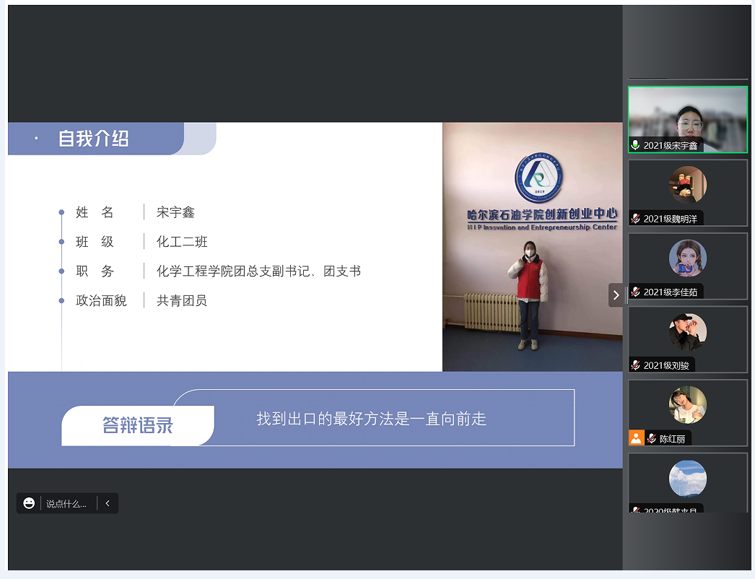Select 陈红丽's avatar tile
The image size is (755, 579).
[x=687, y=405]
